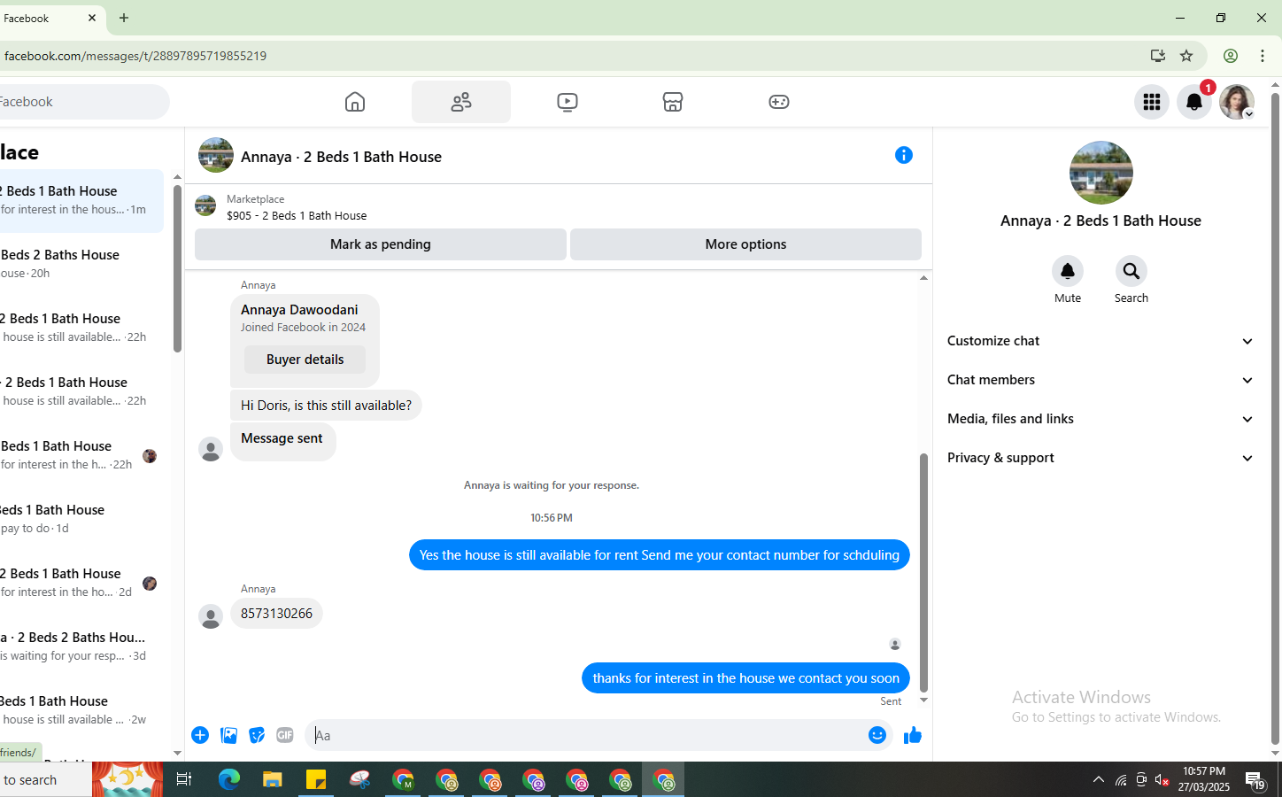Open the Marketplace tab icon
The width and height of the screenshot is (1282, 797).
click(x=673, y=102)
